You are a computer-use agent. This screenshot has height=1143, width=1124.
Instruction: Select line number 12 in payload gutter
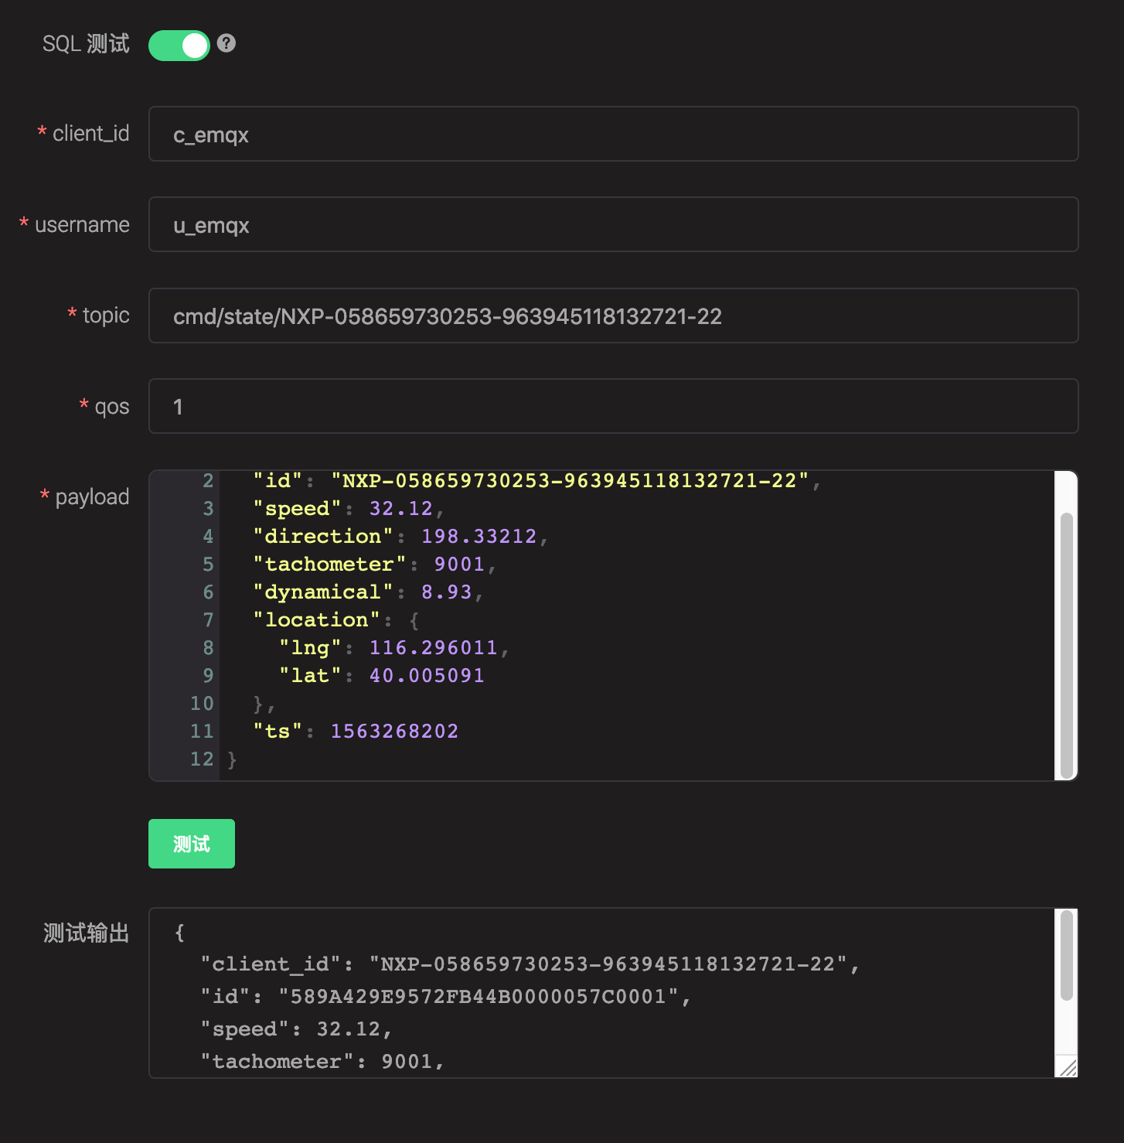tap(202, 759)
